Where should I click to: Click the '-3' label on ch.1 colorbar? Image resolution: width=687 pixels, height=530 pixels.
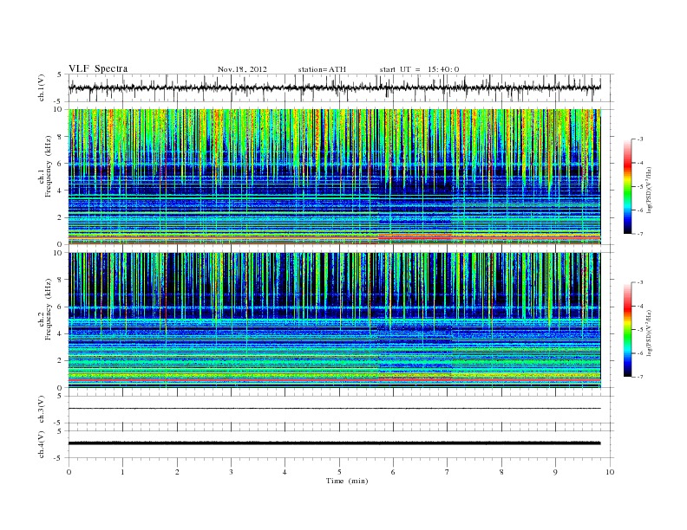(x=639, y=139)
